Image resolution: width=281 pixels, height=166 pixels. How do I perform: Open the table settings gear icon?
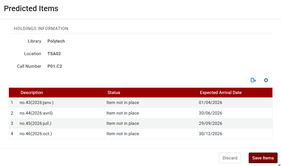click(266, 80)
